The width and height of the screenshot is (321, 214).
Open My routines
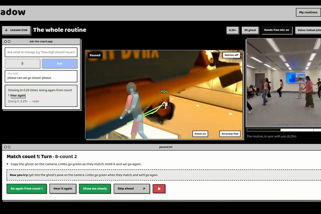308,12
